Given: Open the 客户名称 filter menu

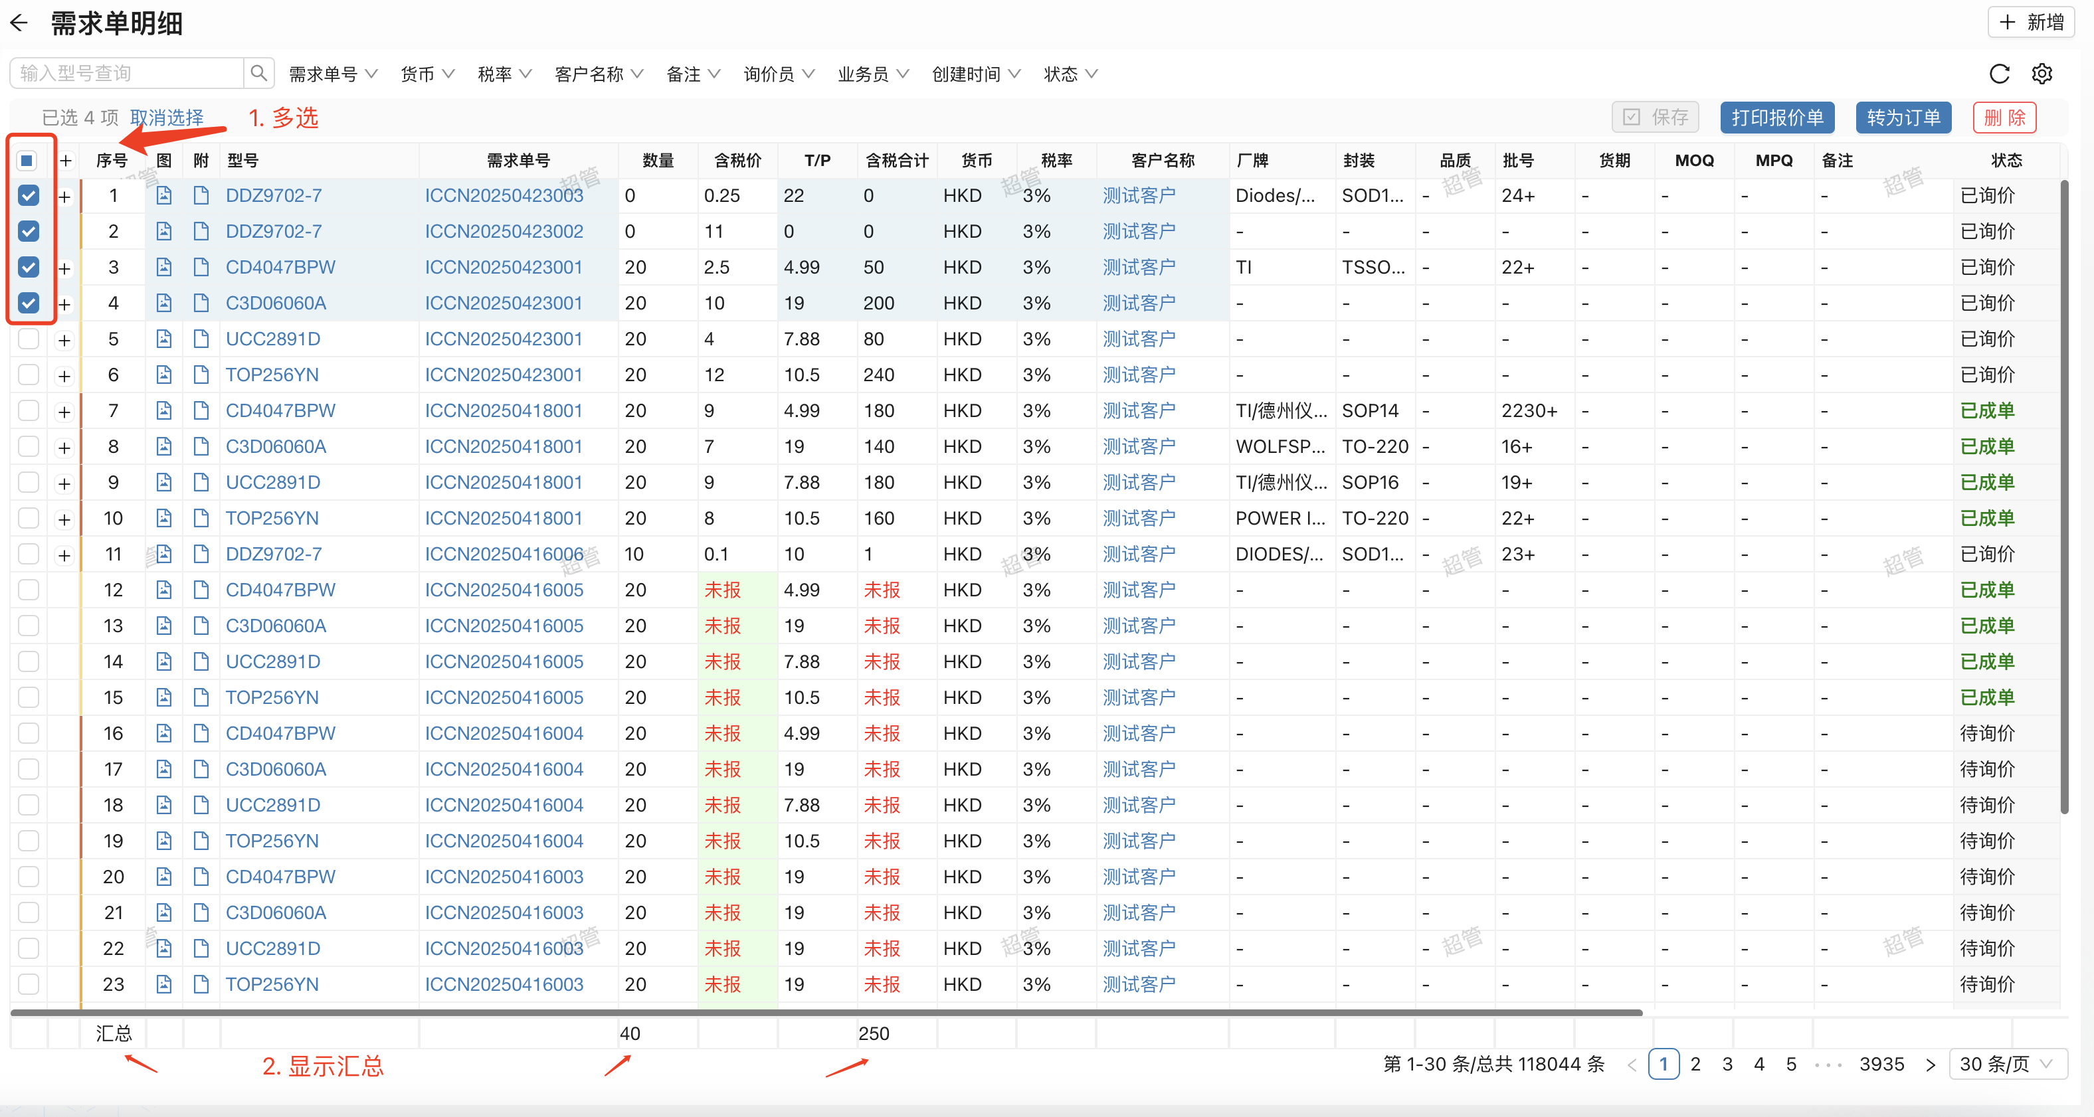Looking at the screenshot, I should [599, 74].
